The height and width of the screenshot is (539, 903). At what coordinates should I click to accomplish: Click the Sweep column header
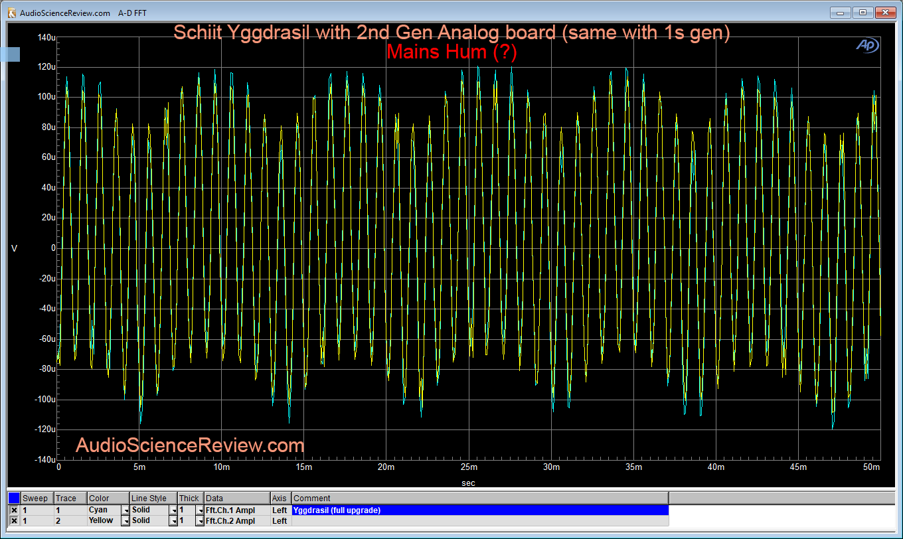click(37, 499)
